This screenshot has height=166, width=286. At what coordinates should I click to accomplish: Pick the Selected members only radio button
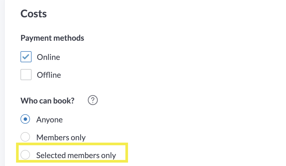pyautogui.click(x=25, y=155)
